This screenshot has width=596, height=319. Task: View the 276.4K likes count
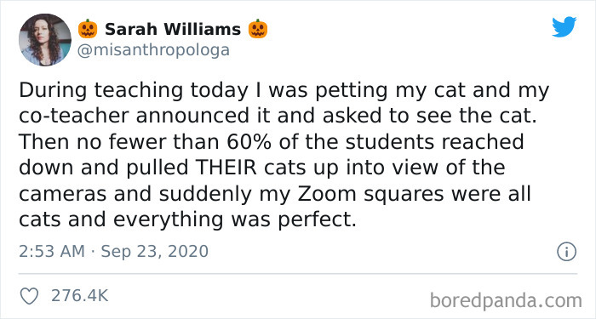click(79, 296)
